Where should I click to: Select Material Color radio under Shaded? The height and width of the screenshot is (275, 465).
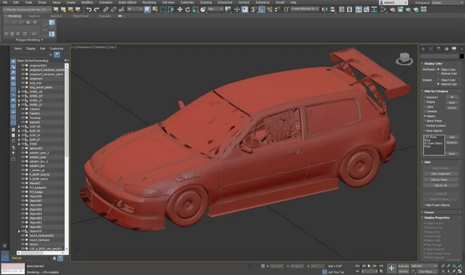tap(438, 84)
